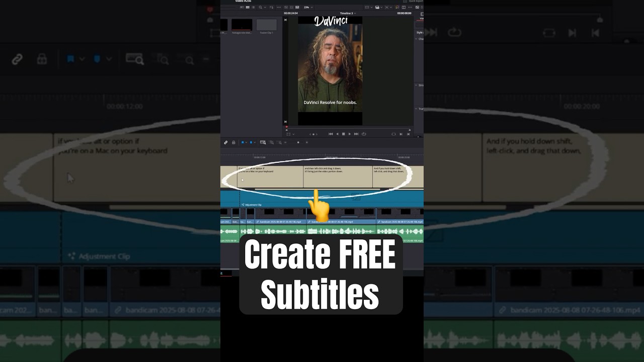Screen dimensions: 644x362
Task: Add a blue marker on the timeline
Action: [x=251, y=142]
